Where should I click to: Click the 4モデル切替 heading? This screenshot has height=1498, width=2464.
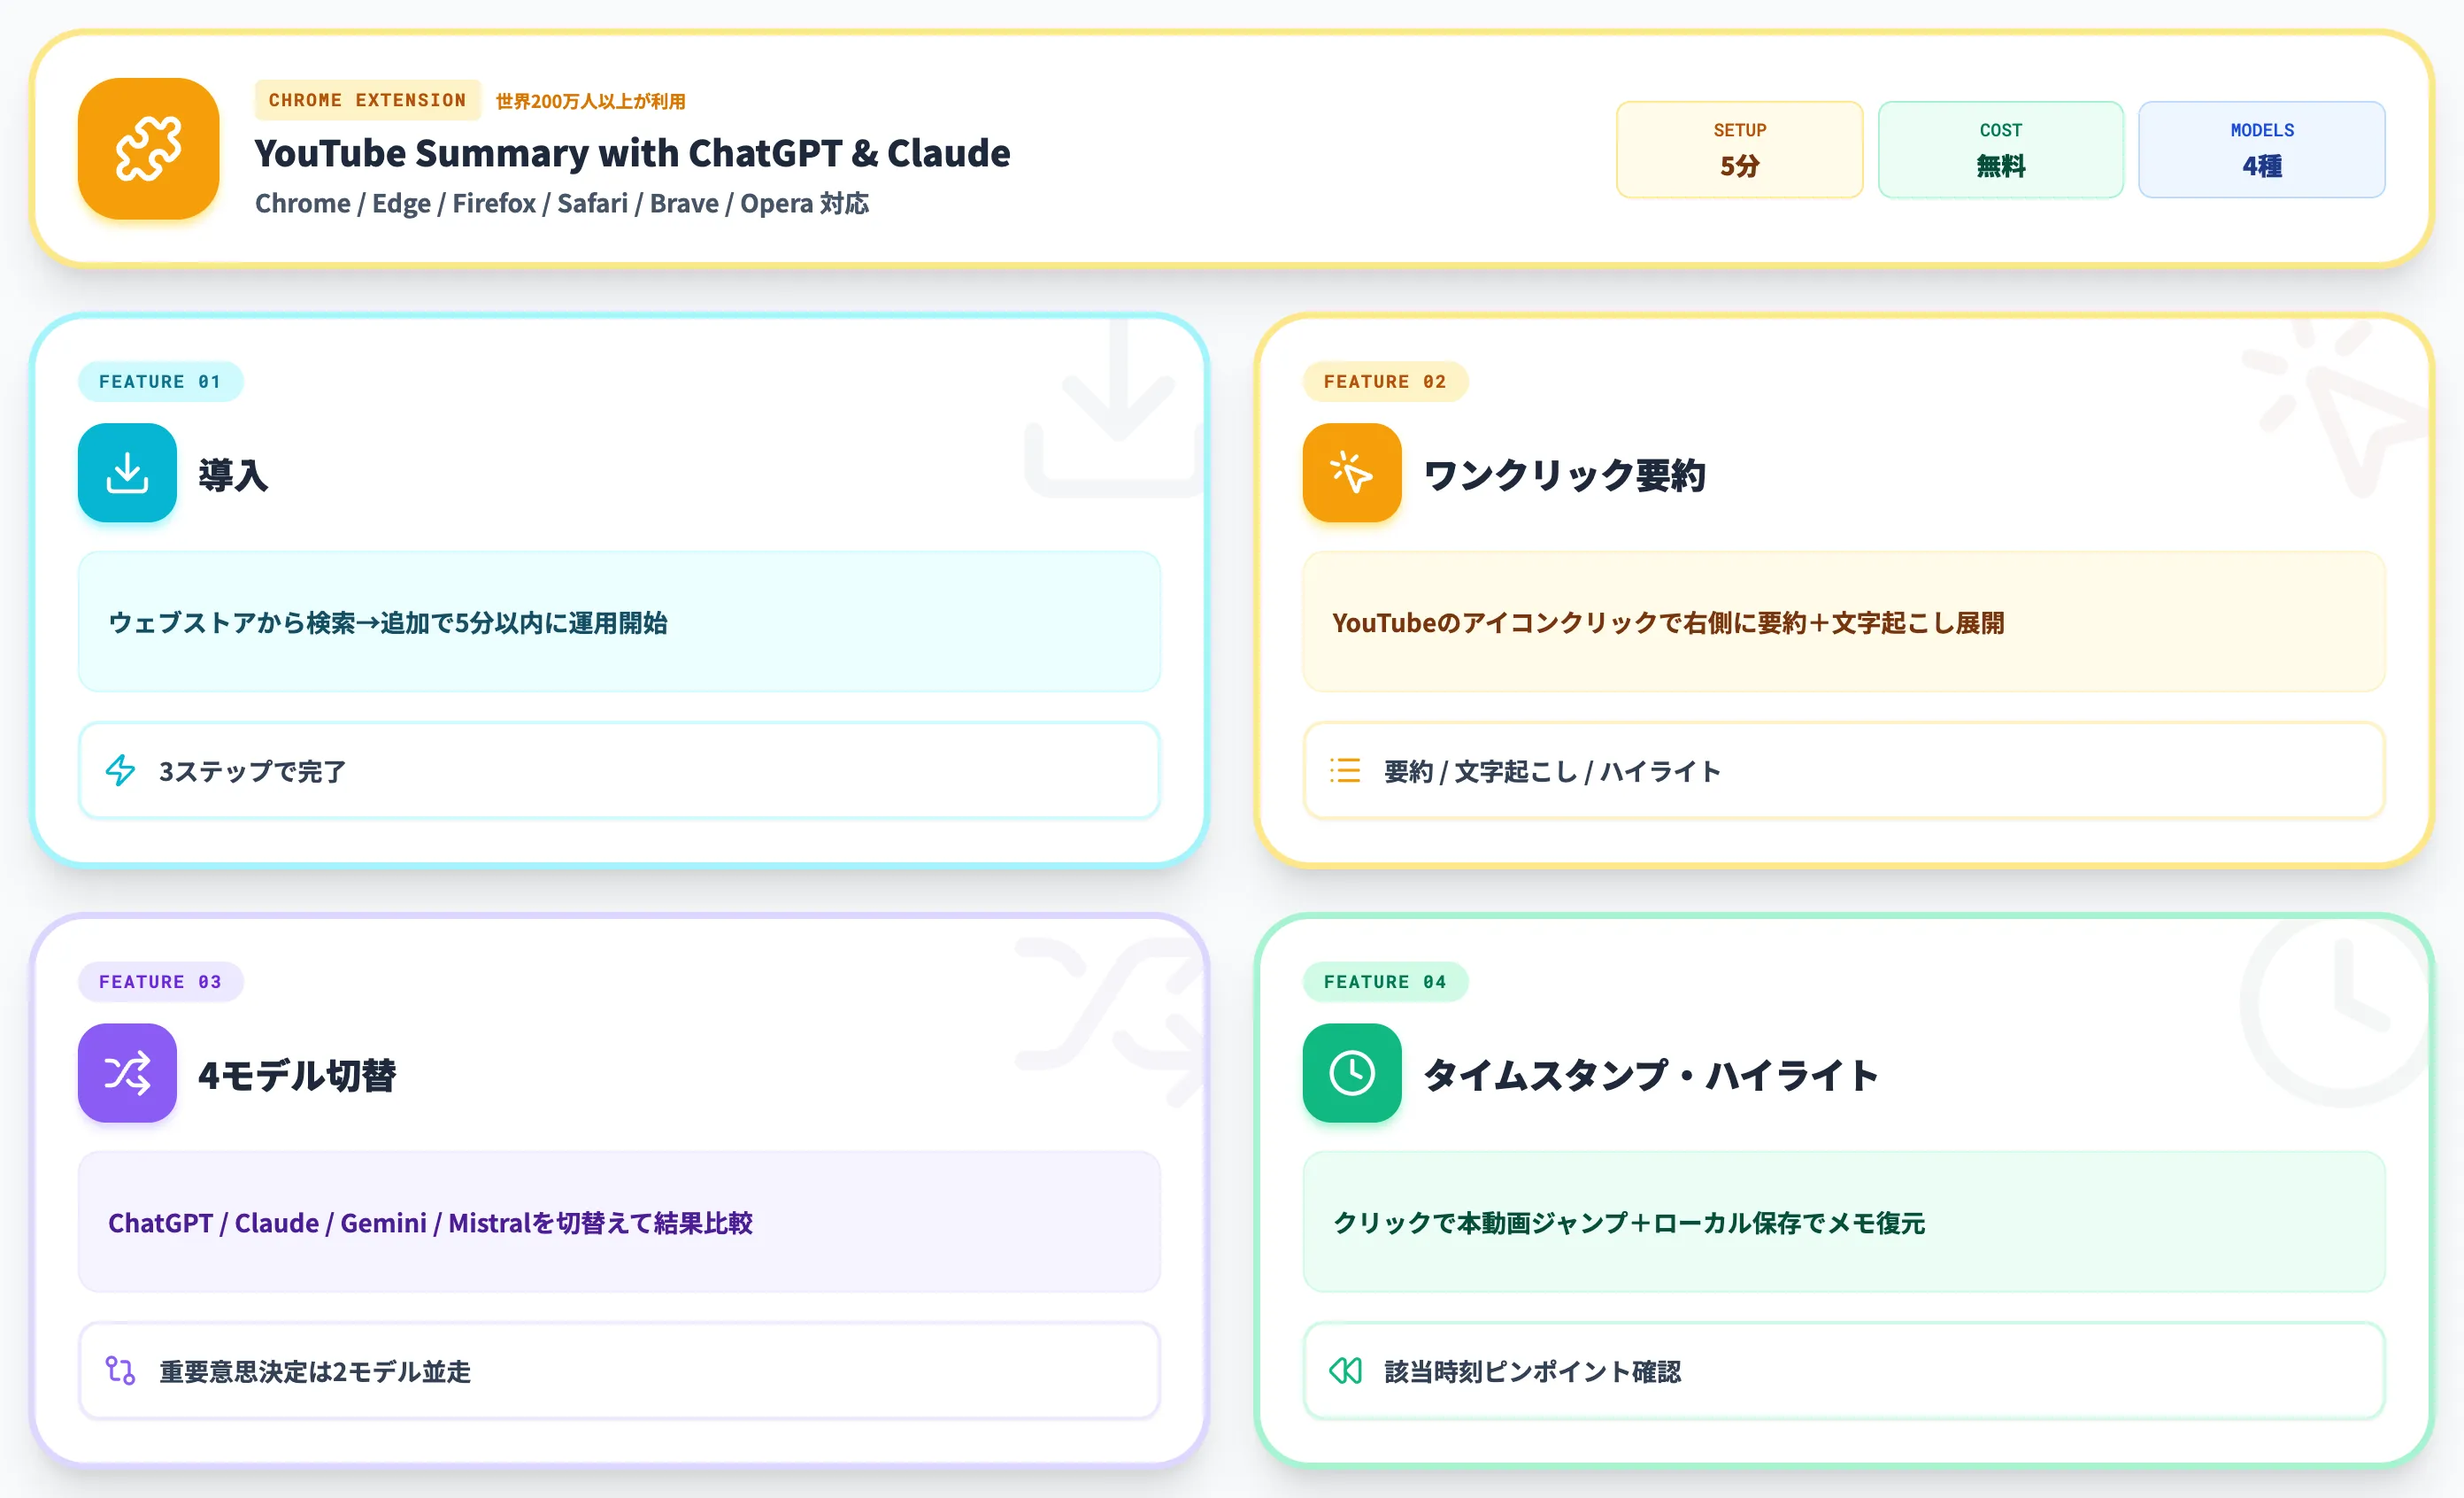coord(297,1075)
